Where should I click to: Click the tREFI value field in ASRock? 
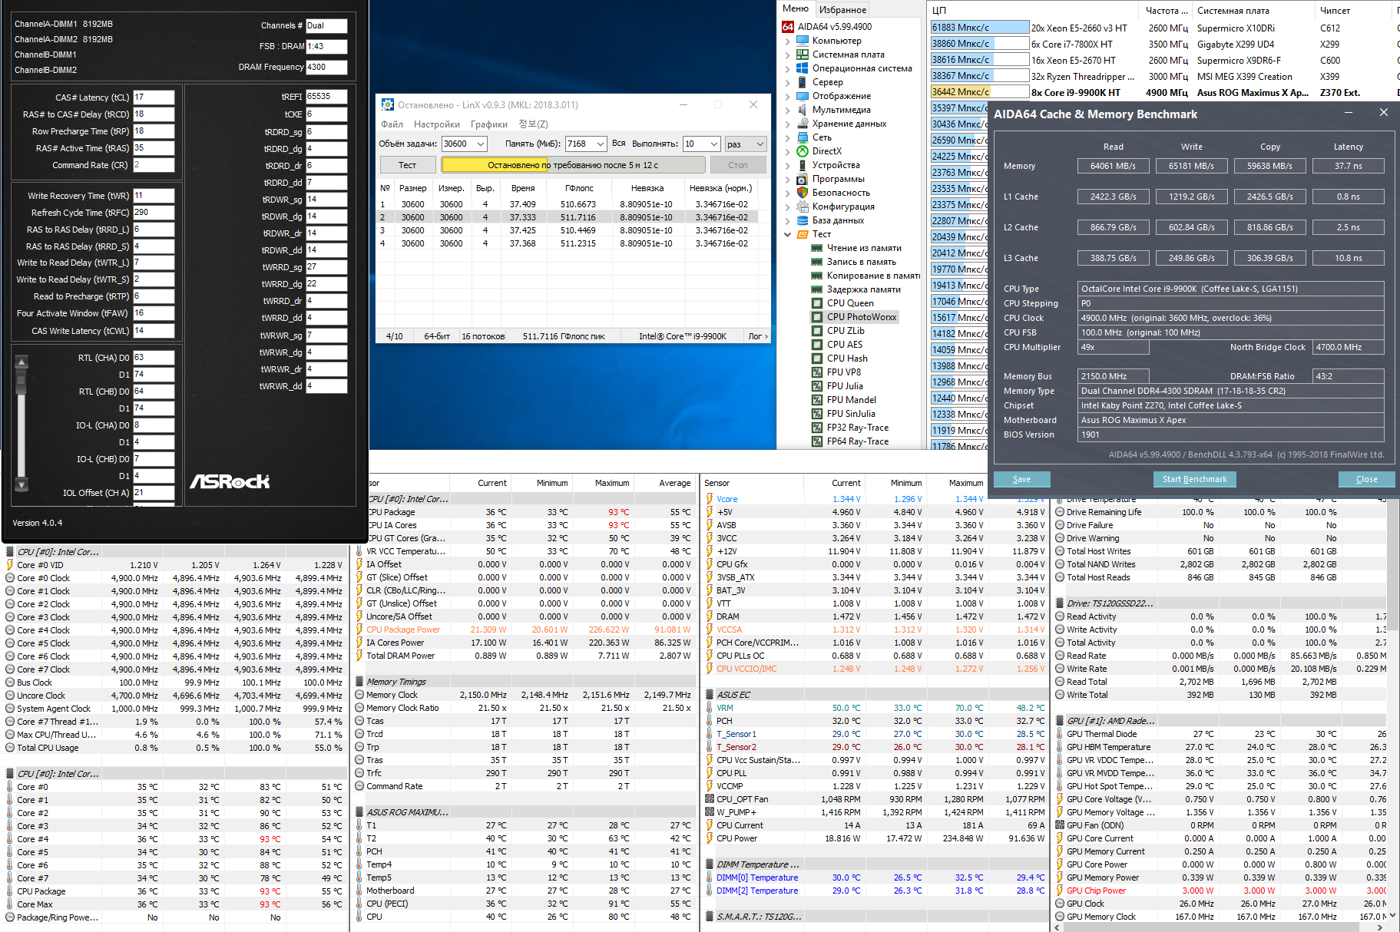pyautogui.click(x=326, y=97)
